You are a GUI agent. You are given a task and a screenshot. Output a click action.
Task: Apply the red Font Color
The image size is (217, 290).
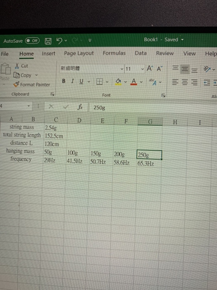click(x=134, y=82)
